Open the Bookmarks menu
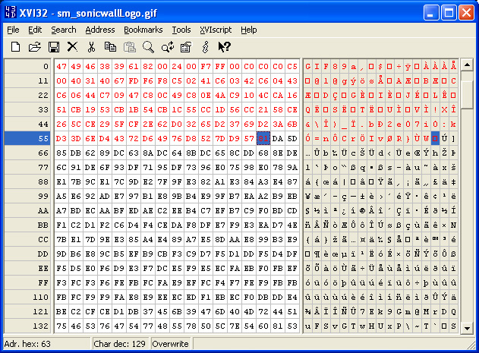479x353 pixels. pyautogui.click(x=143, y=30)
